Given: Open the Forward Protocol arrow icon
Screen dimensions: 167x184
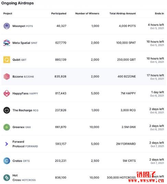Looking at the screenshot, I should pyautogui.click(x=7, y=144).
